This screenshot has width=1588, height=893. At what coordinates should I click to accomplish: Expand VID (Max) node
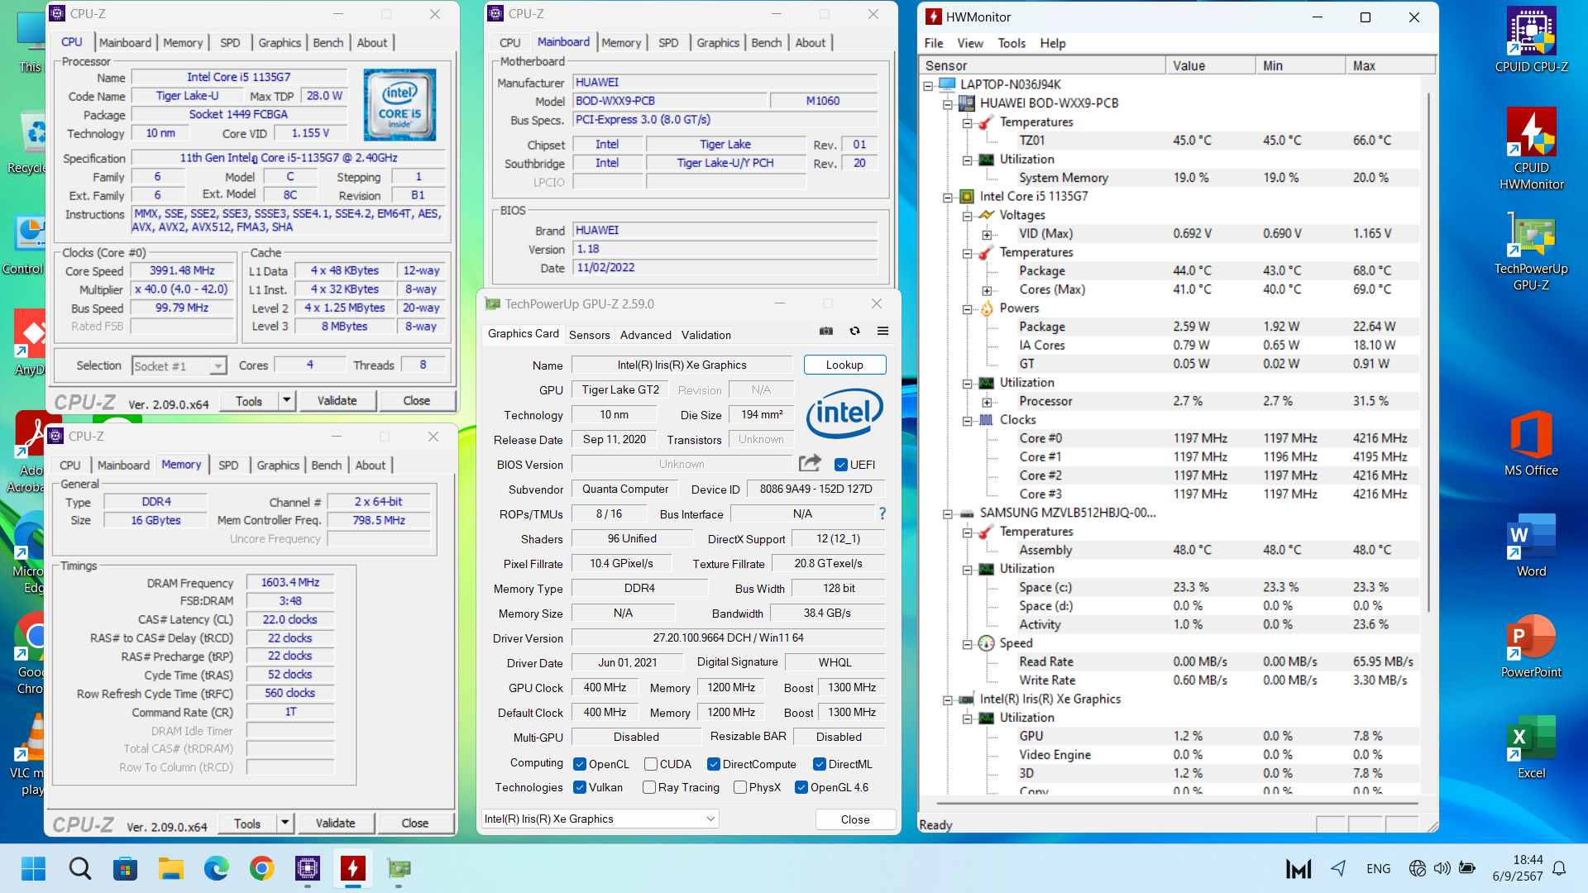point(987,235)
